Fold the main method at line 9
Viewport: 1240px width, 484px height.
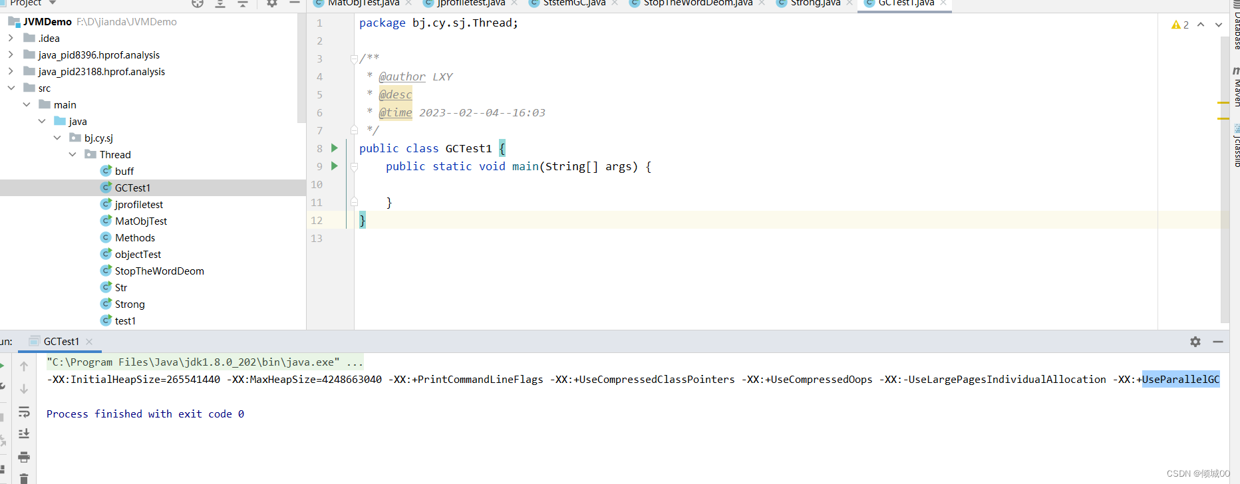click(354, 167)
